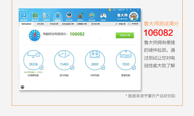
Task: Switch to the 电脑性能测试 tab
Action: [x=26, y=24]
